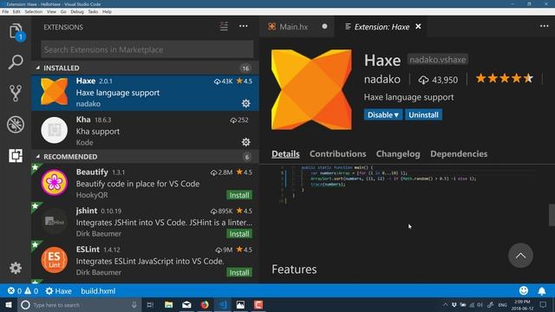This screenshot has width=555, height=312.
Task: Open the Debug menu
Action: (x=77, y=11)
